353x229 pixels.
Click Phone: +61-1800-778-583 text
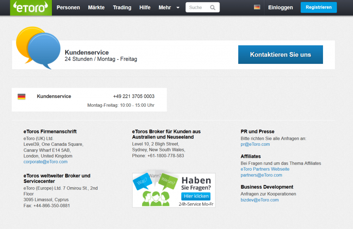158,156
